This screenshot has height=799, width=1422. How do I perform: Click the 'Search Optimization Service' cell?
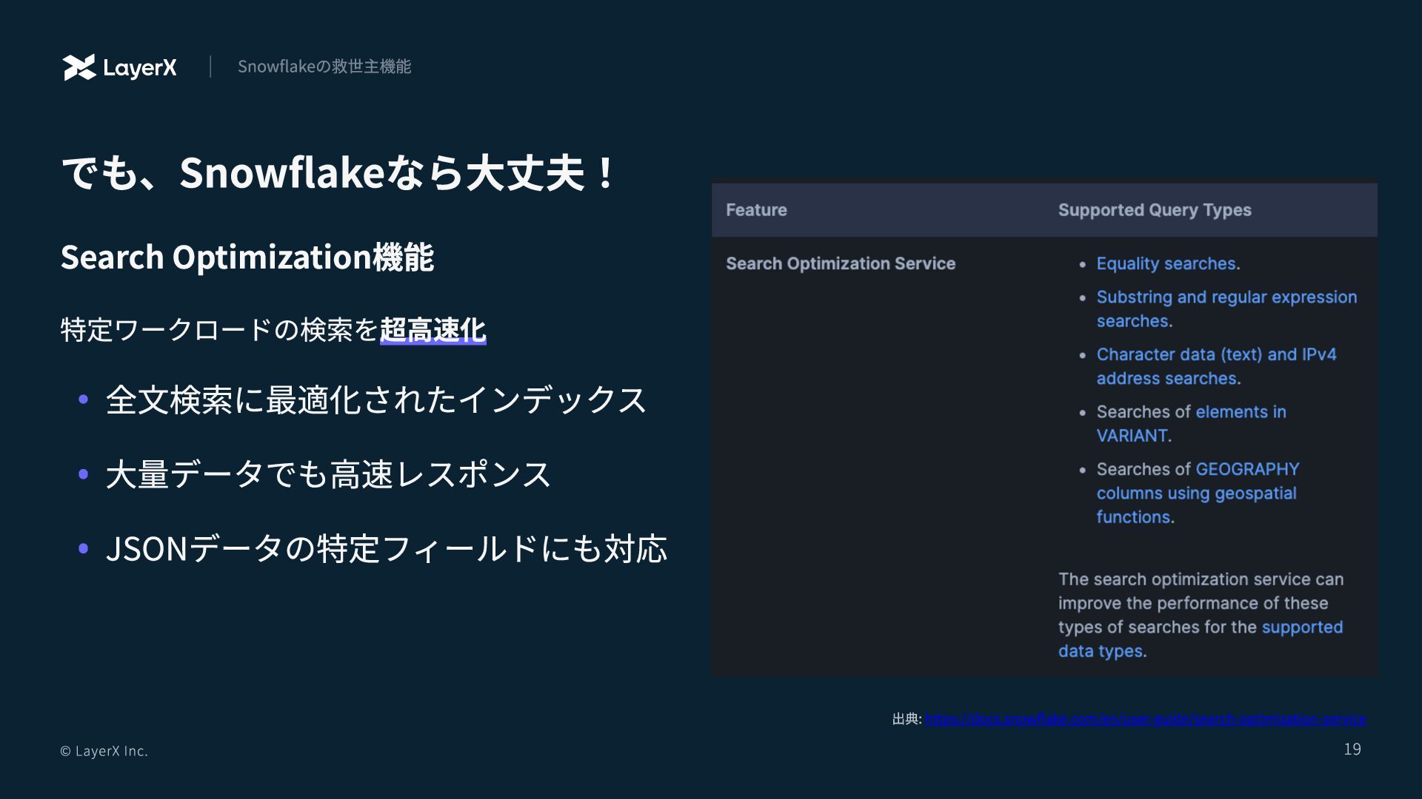point(841,263)
